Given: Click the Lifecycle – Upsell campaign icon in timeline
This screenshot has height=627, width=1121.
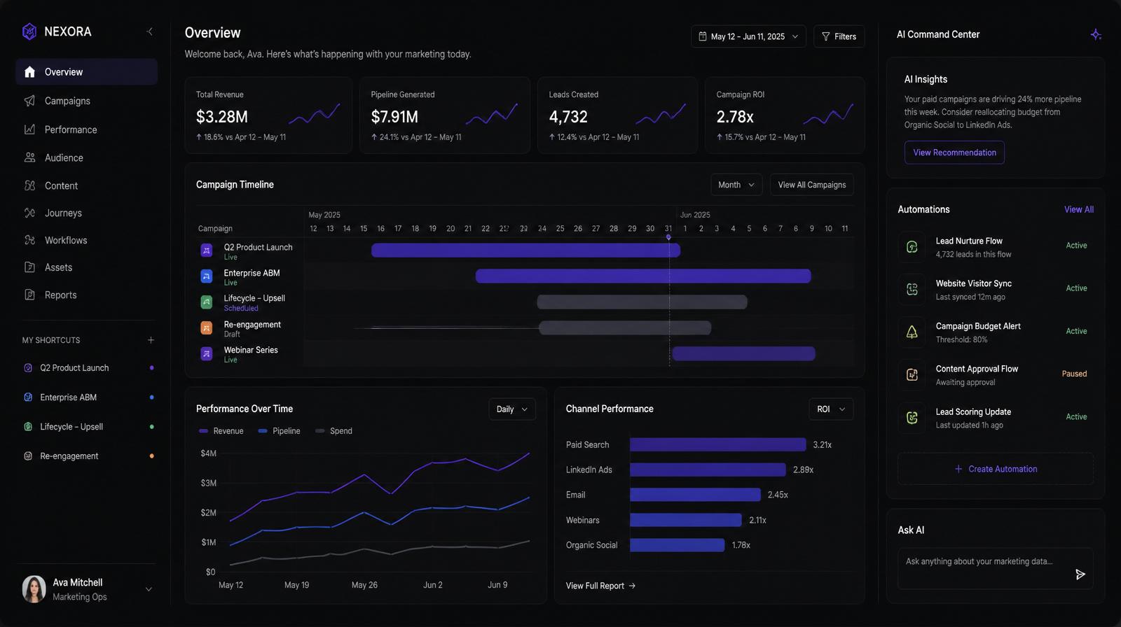Looking at the screenshot, I should [x=207, y=302].
